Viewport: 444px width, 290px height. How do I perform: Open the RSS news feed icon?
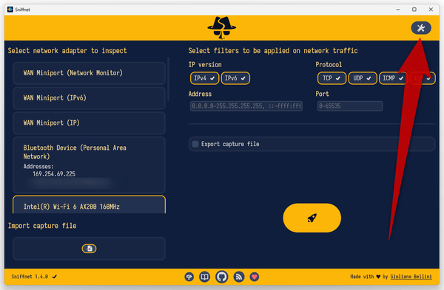[239, 277]
